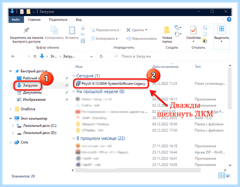Collapse the Quick Access tree node

pyautogui.click(x=10, y=71)
